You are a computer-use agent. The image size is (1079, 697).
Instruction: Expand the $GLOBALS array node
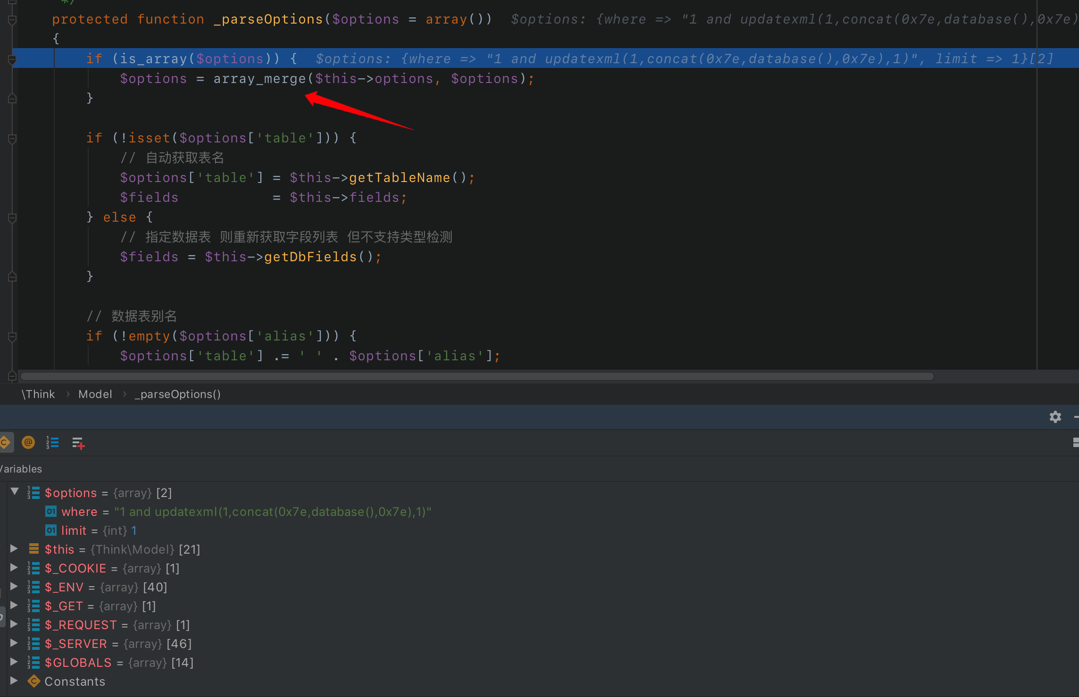click(14, 661)
